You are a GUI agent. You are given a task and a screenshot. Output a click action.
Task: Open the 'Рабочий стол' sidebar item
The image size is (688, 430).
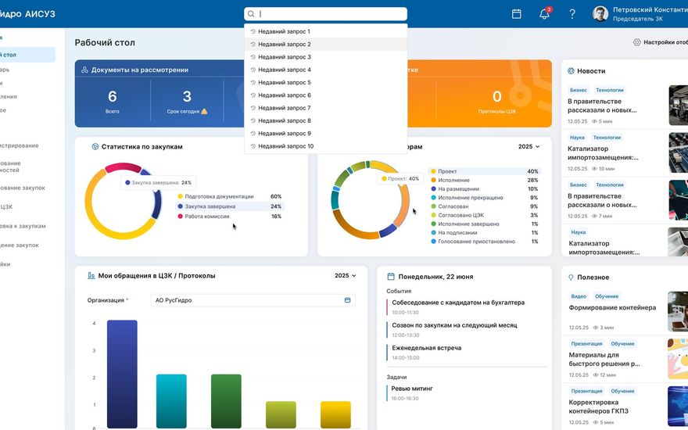27,55
